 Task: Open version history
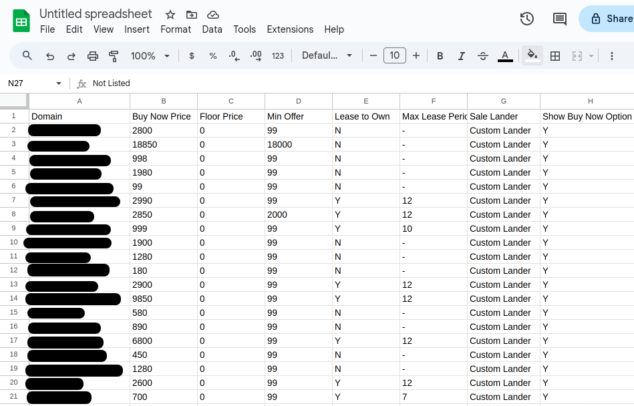pyautogui.click(x=526, y=19)
